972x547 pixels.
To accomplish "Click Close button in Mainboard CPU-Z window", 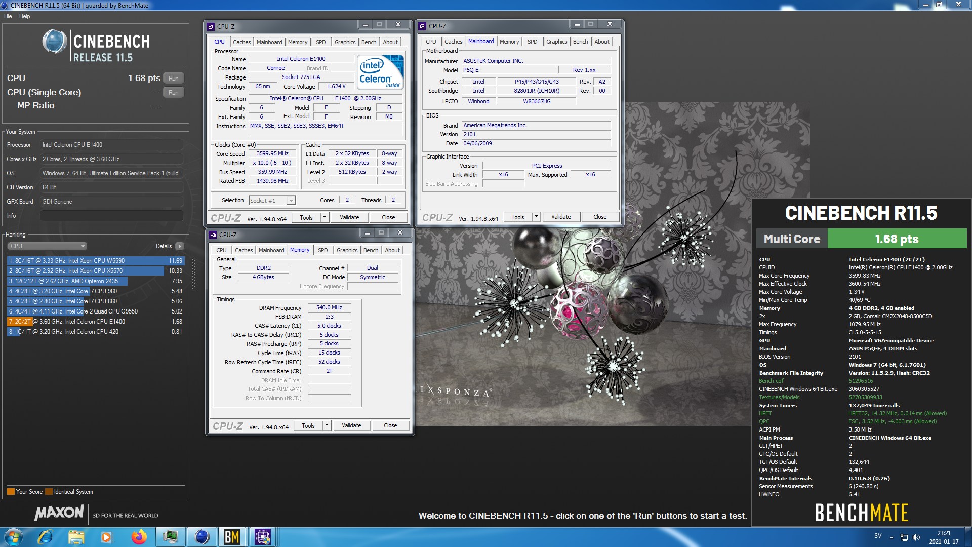I will tap(600, 217).
